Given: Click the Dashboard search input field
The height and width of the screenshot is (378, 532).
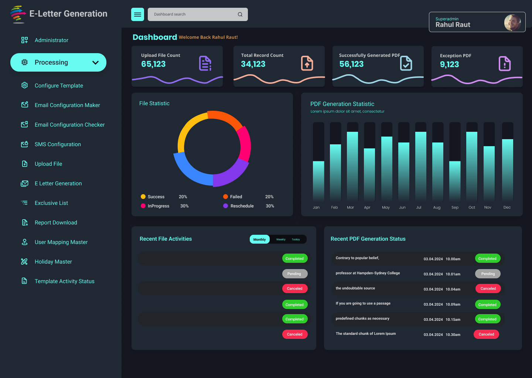Looking at the screenshot, I should pos(192,14).
